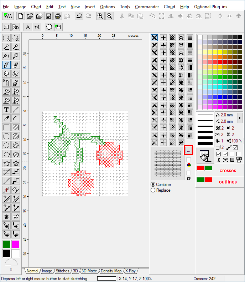The width and height of the screenshot is (245, 282).
Task: Switch to the X-Ray view tab
Action: [130, 271]
